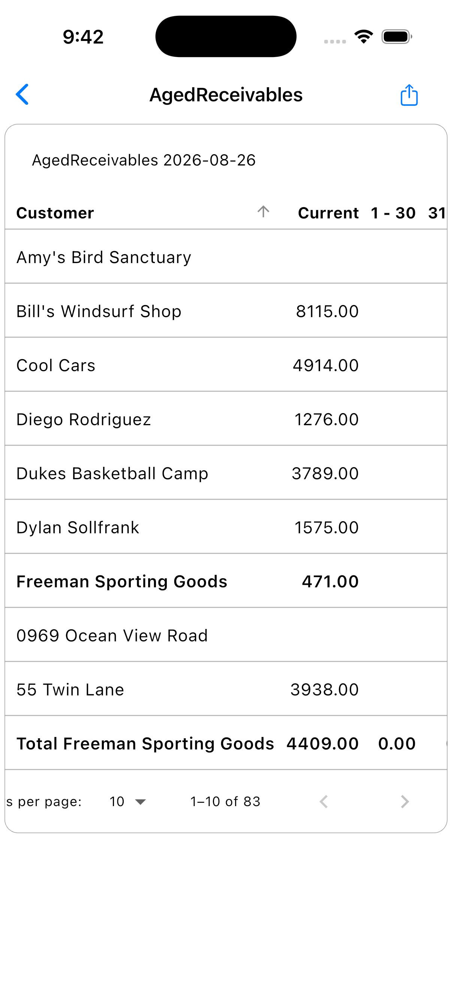Tap the Wi-Fi status icon
452x984 pixels.
coord(364,37)
